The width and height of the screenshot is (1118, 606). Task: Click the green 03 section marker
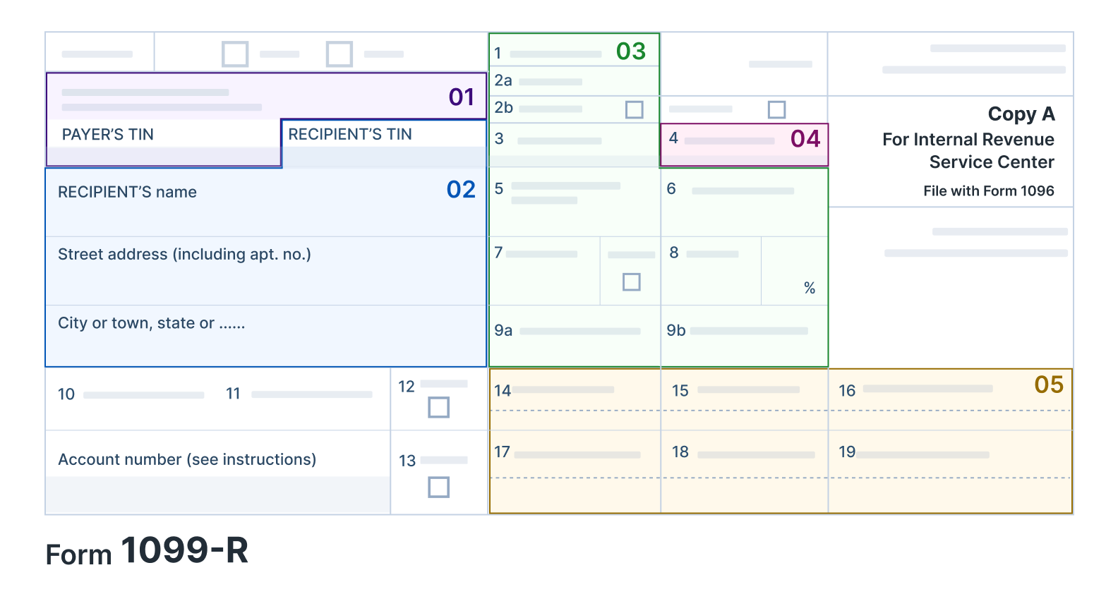631,51
